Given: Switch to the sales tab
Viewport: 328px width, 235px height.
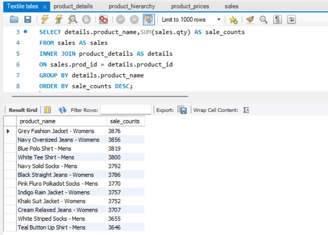Looking at the screenshot, I should tap(231, 6).
